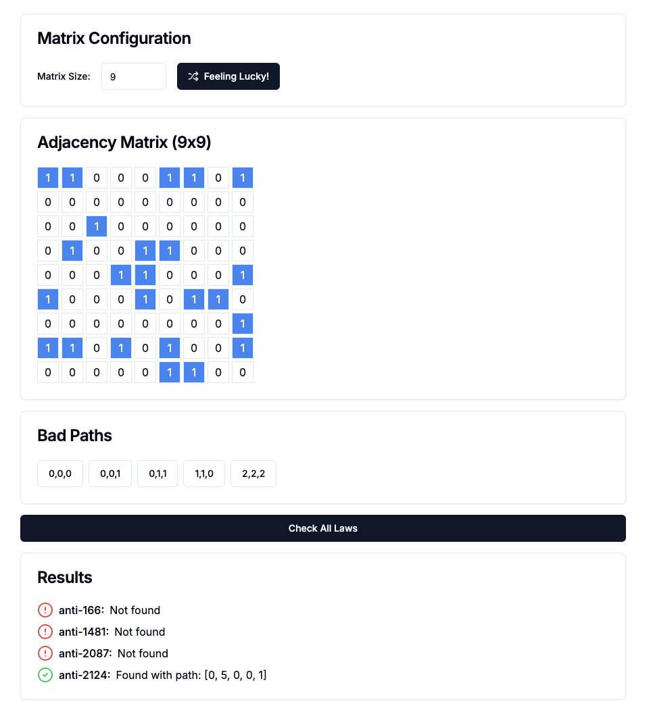Select the 2,2,2 bad path chip
Image resolution: width=653 pixels, height=708 pixels.
[253, 474]
